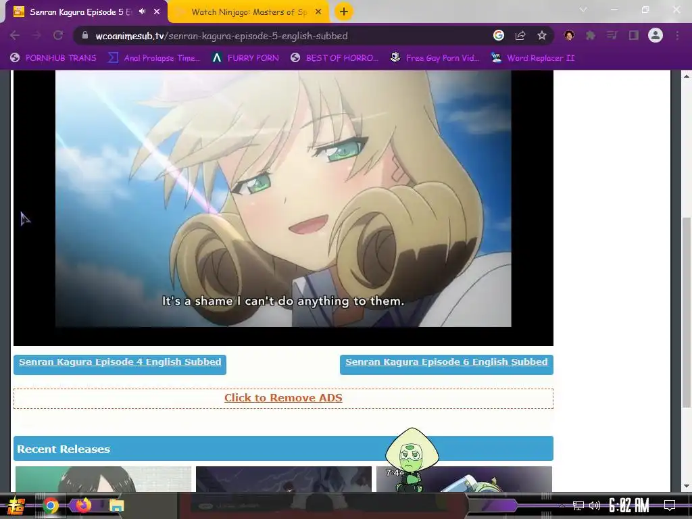
Task: Click the 'Click to Remove ADS' link
Action: [x=283, y=397]
